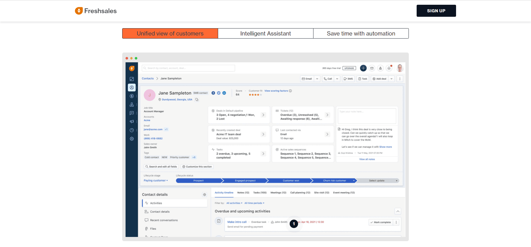Open the Contacts breadcrumb link
The image size is (531, 247).
point(148,79)
